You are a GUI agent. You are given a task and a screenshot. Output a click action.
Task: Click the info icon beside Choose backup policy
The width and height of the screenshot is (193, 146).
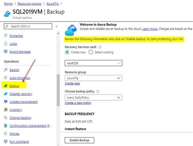pyautogui.click(x=98, y=92)
